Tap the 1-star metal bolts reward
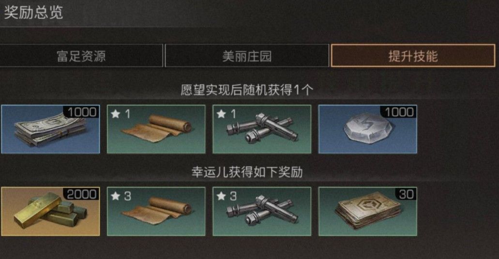499x259 pixels. tap(262, 129)
